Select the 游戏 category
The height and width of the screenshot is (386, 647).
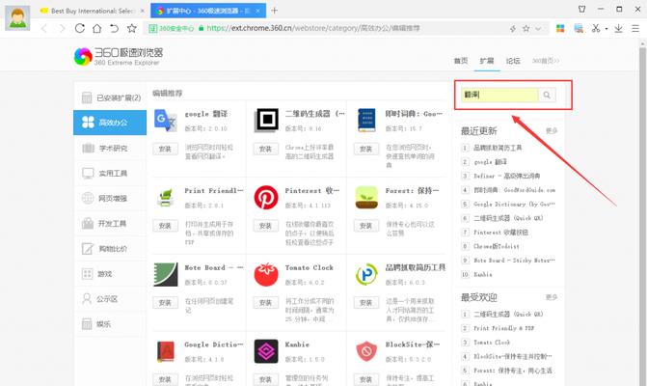coord(110,274)
